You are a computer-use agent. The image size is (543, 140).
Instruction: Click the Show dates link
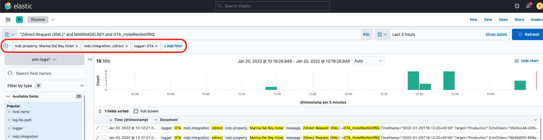pyautogui.click(x=496, y=34)
